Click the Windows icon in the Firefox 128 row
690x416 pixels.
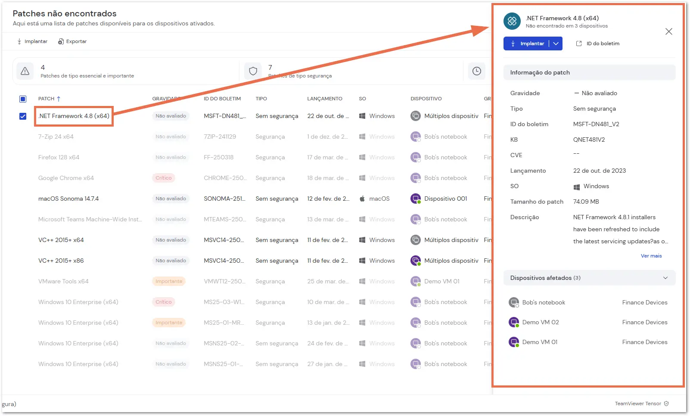click(362, 157)
